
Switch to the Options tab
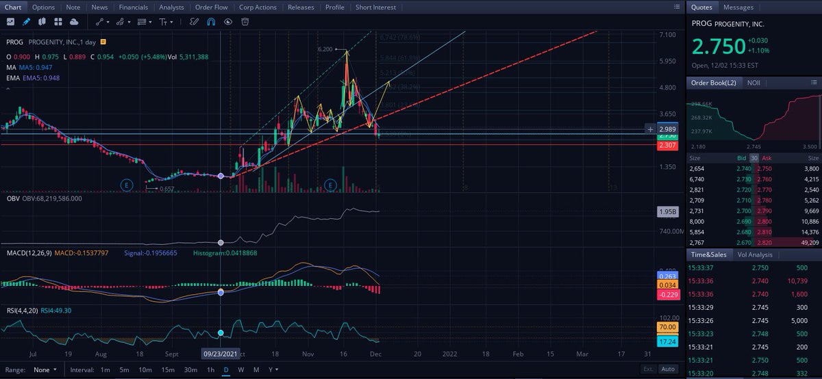(43, 7)
